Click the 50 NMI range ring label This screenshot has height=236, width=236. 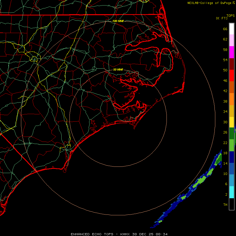(118, 69)
